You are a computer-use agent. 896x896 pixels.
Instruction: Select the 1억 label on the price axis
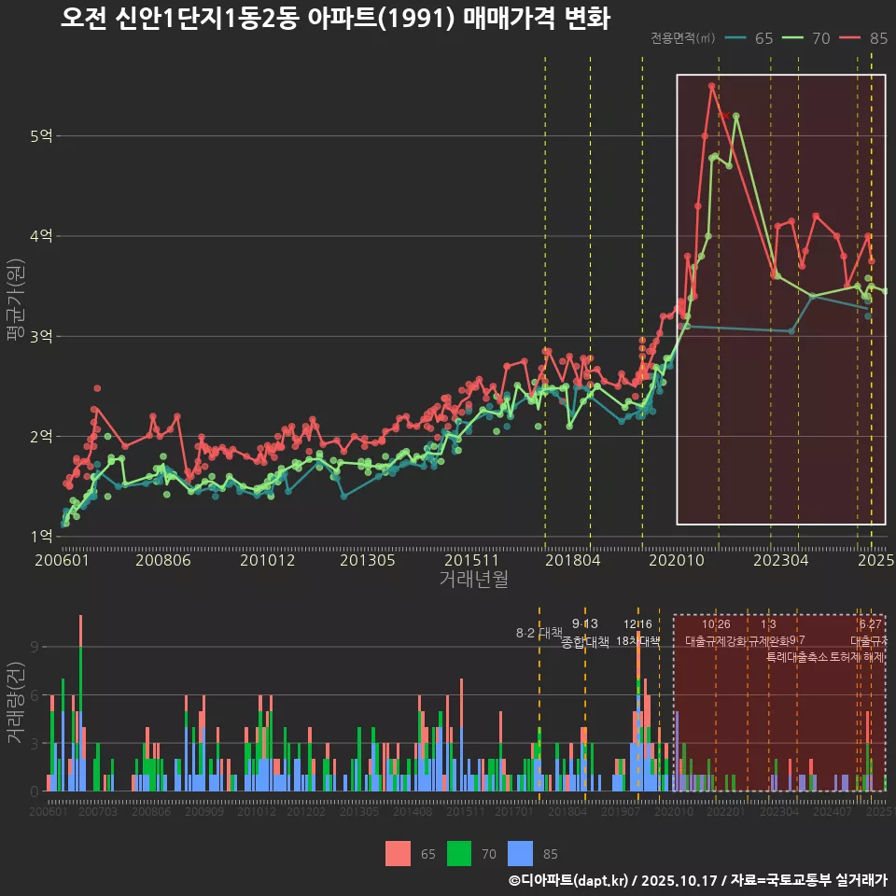click(40, 537)
